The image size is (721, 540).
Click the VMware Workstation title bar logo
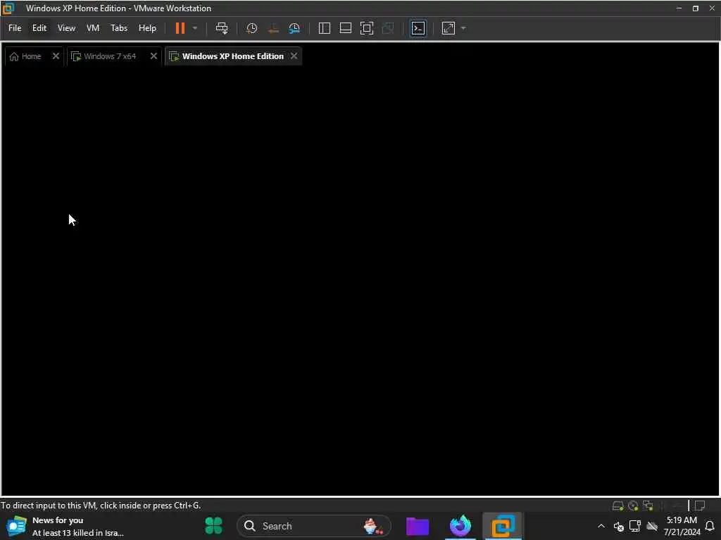(8, 8)
